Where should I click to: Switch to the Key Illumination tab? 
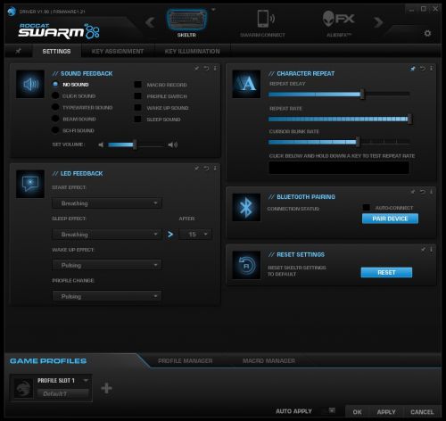(193, 51)
